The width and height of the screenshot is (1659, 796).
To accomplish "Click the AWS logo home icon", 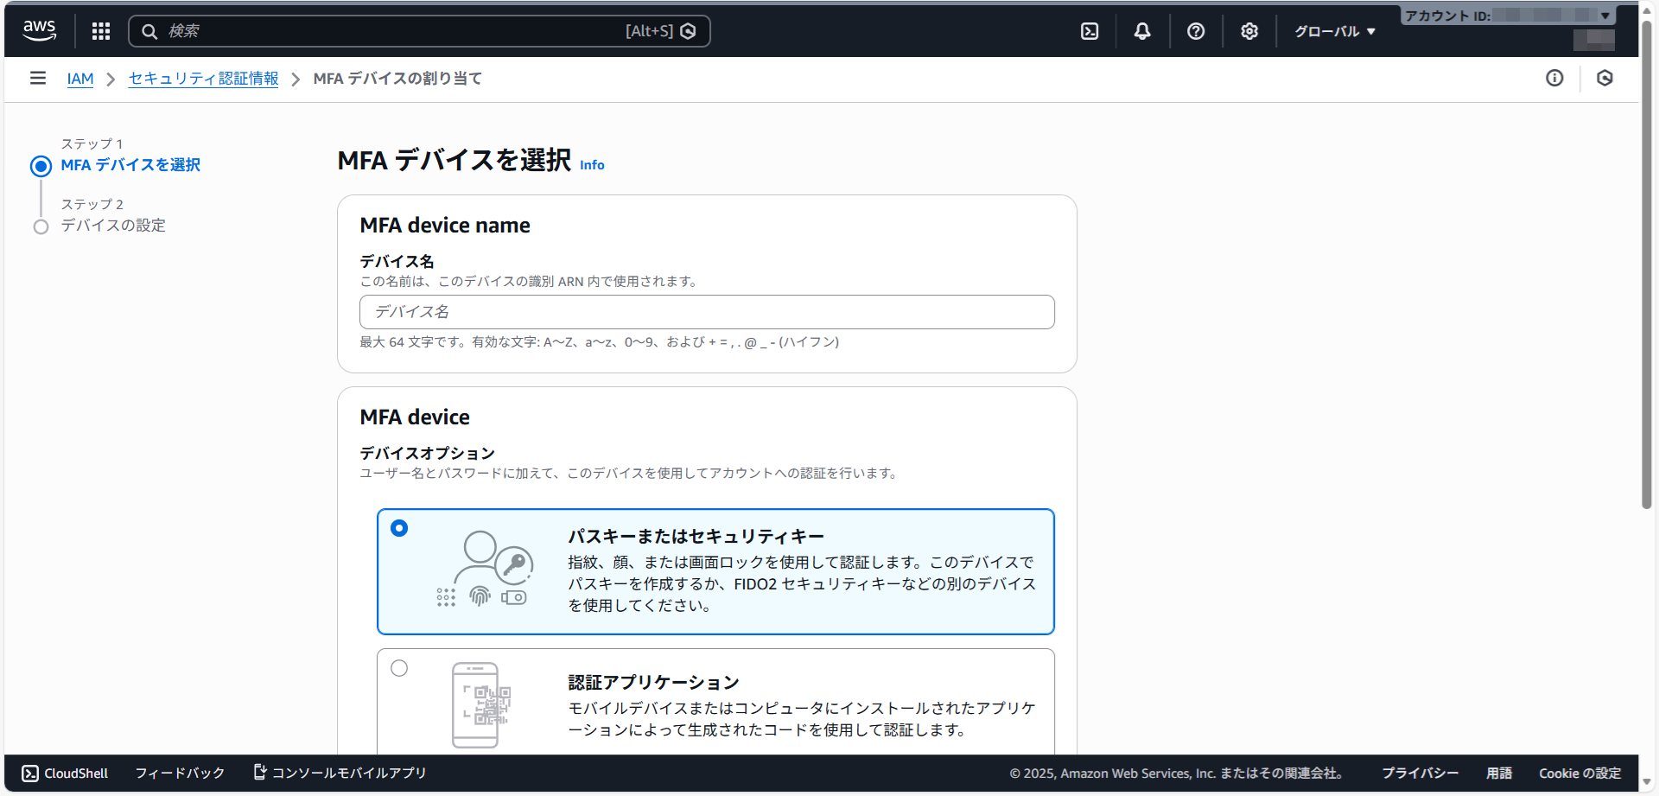I will point(39,30).
